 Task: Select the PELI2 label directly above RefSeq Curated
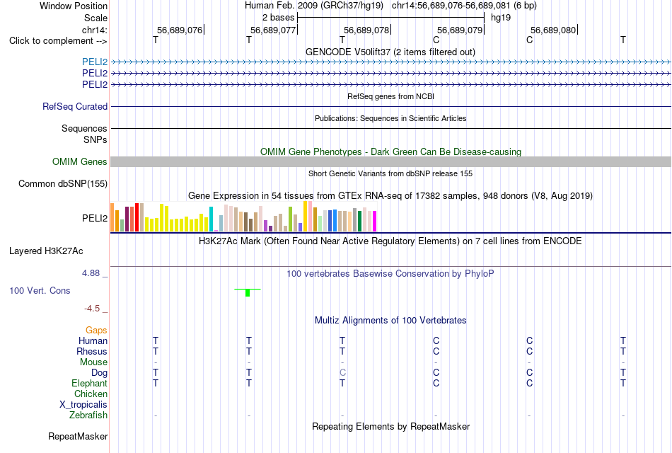[x=95, y=84]
